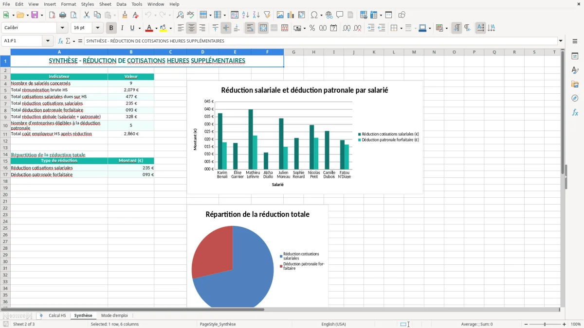The image size is (584, 328).
Task: Open the Sheet menu
Action: [105, 4]
